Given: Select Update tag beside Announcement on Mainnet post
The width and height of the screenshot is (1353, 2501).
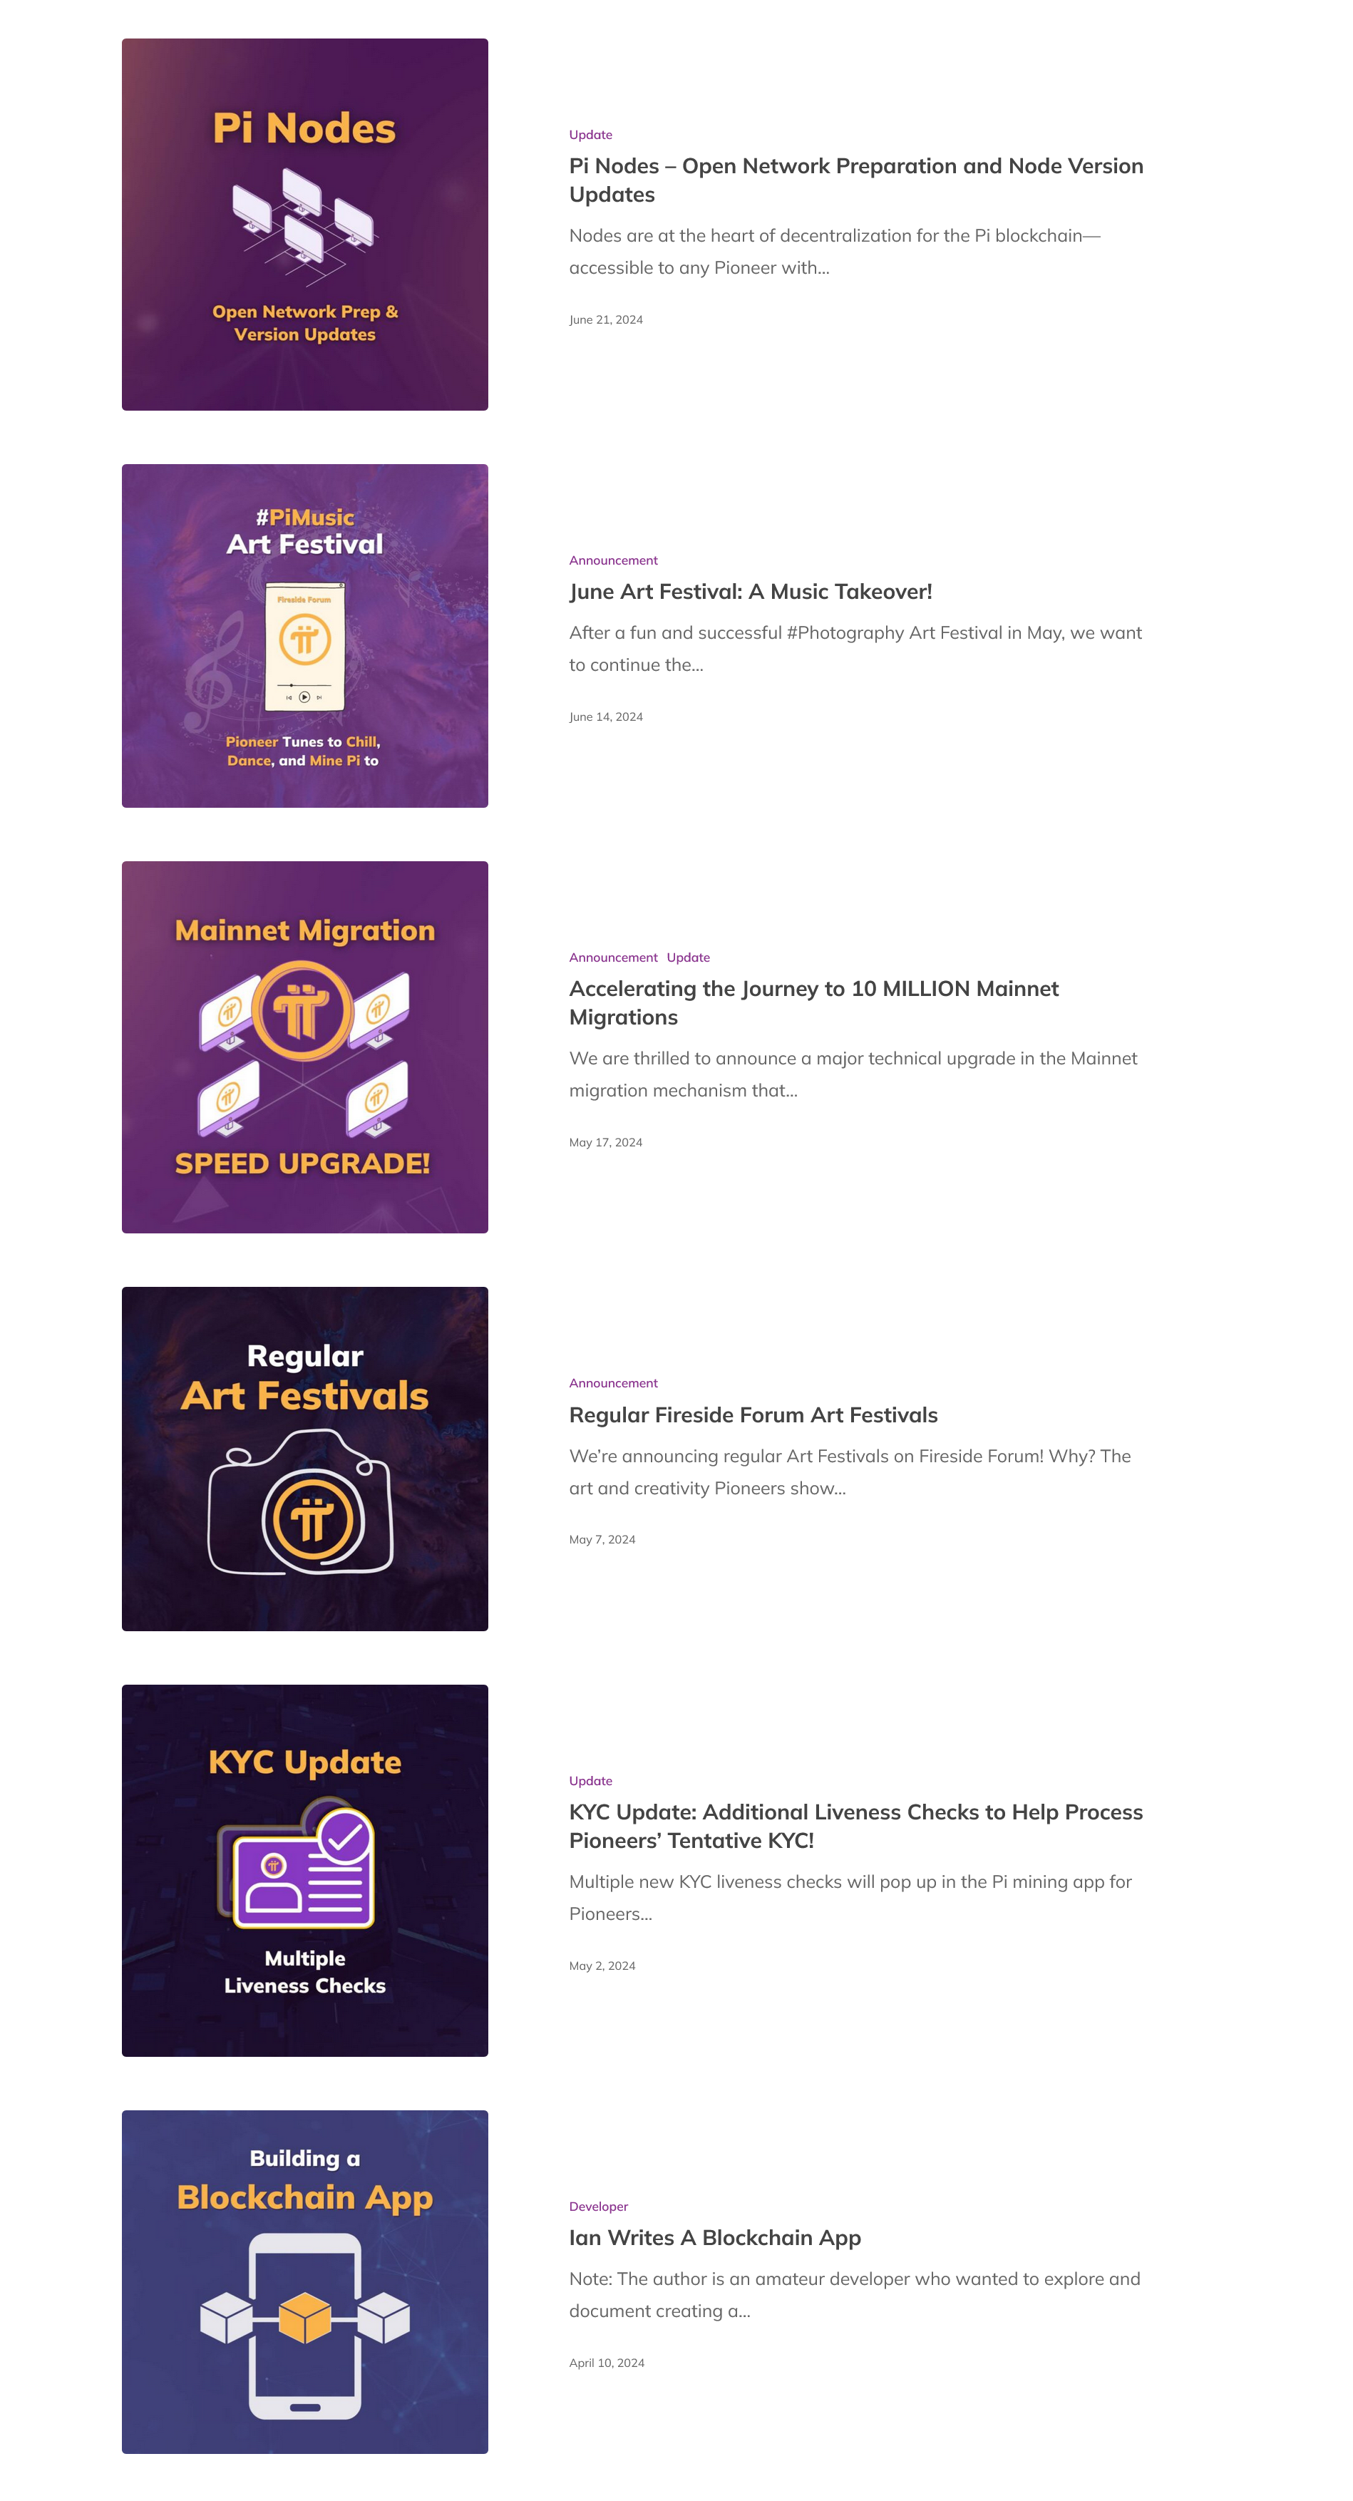Looking at the screenshot, I should (688, 957).
